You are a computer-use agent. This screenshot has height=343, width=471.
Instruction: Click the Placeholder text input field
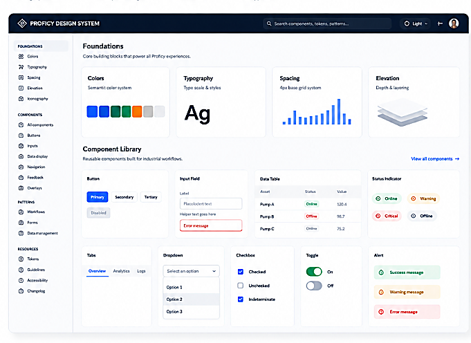[x=211, y=203]
